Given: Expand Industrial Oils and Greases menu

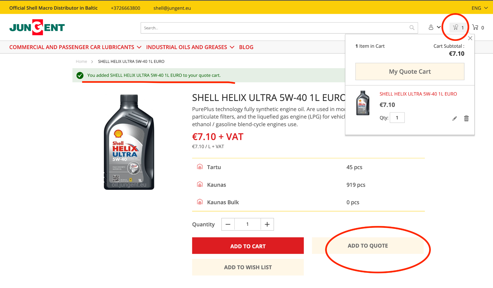Looking at the screenshot, I should (190, 47).
